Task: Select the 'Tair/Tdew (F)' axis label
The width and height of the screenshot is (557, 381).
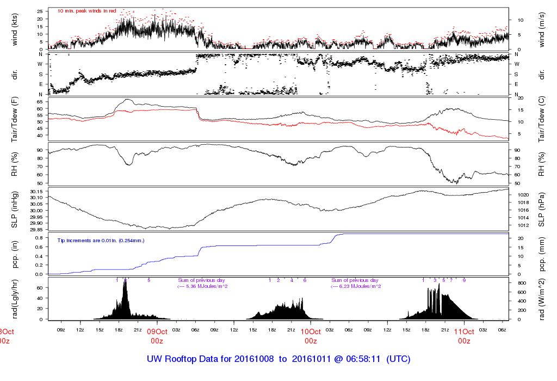Action: [x=15, y=119]
